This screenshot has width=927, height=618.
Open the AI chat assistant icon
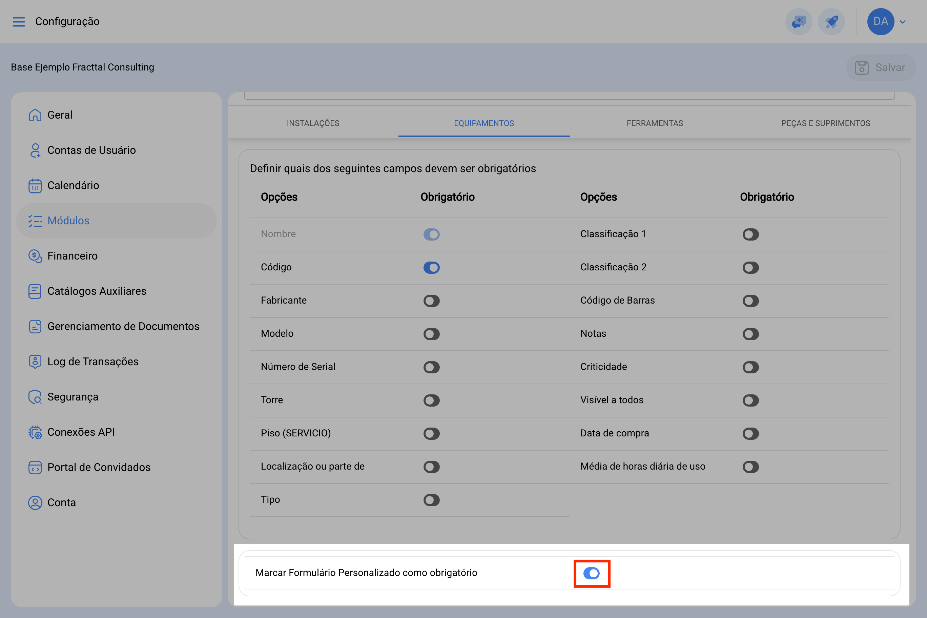pyautogui.click(x=799, y=22)
